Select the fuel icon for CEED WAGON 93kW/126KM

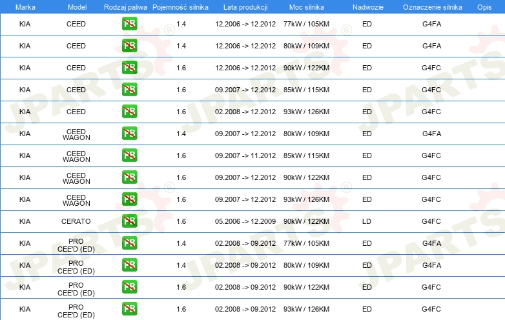click(129, 199)
